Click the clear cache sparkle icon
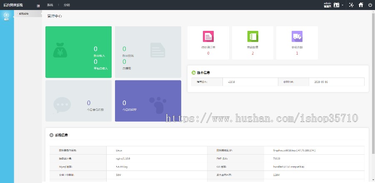 click(x=351, y=5)
